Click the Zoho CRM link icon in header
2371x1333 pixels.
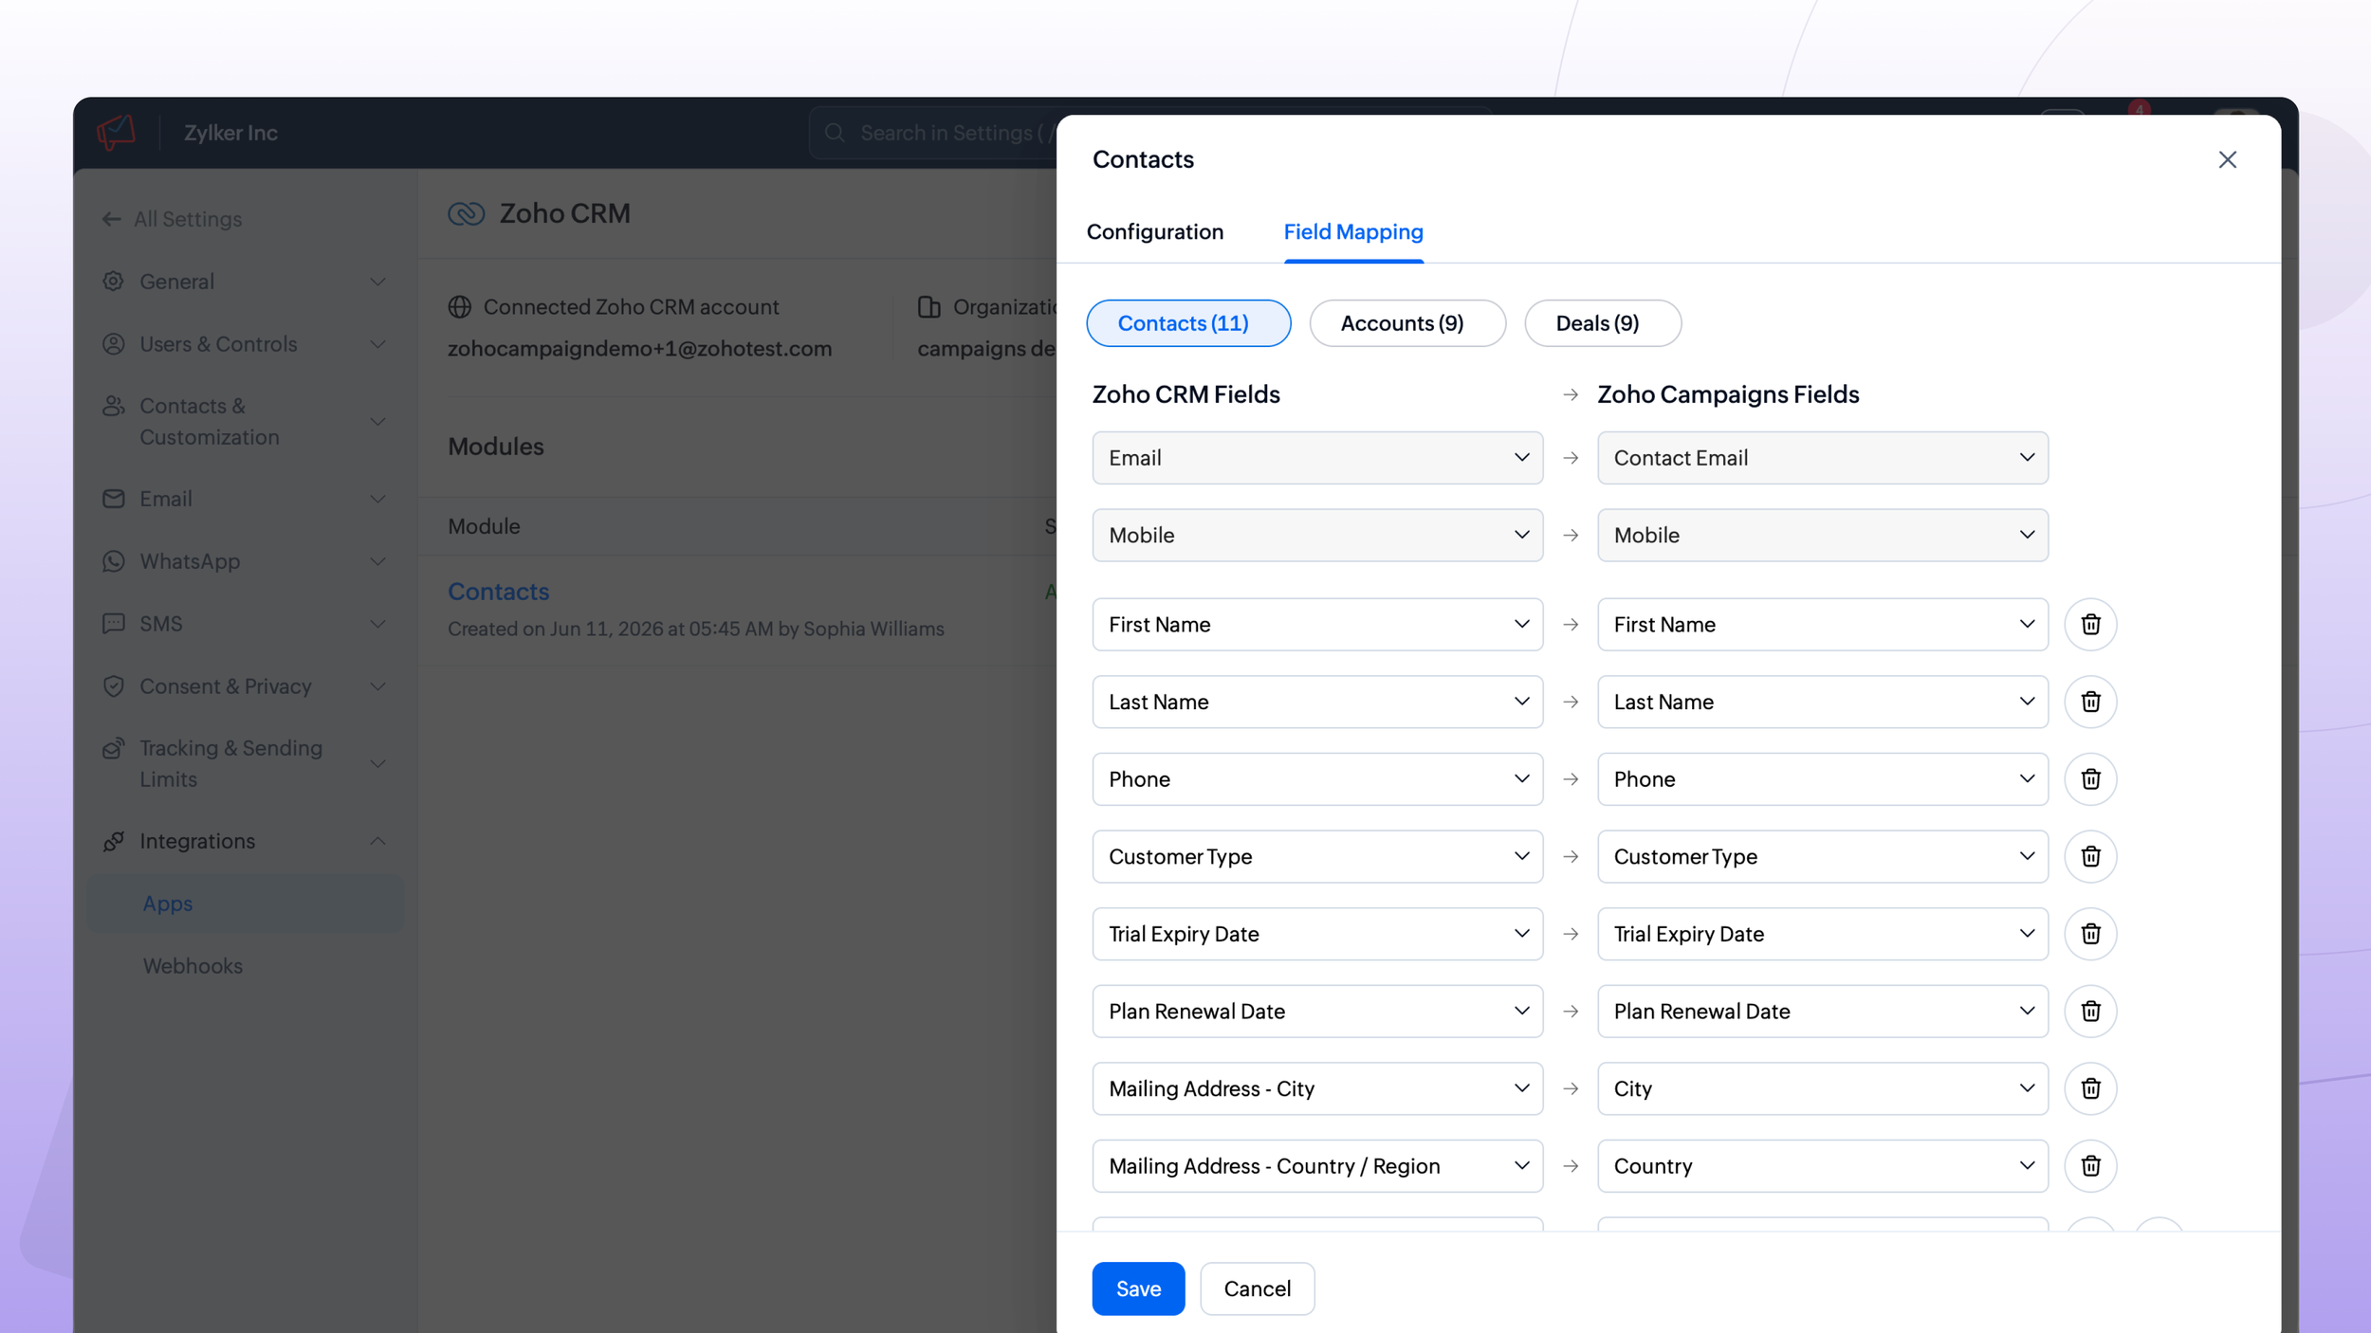(x=466, y=213)
